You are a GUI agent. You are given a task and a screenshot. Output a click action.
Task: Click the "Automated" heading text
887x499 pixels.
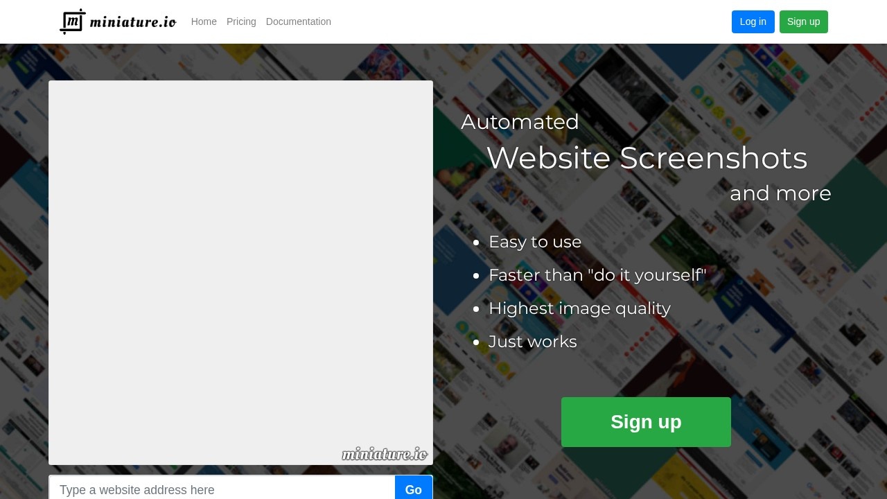coord(520,122)
